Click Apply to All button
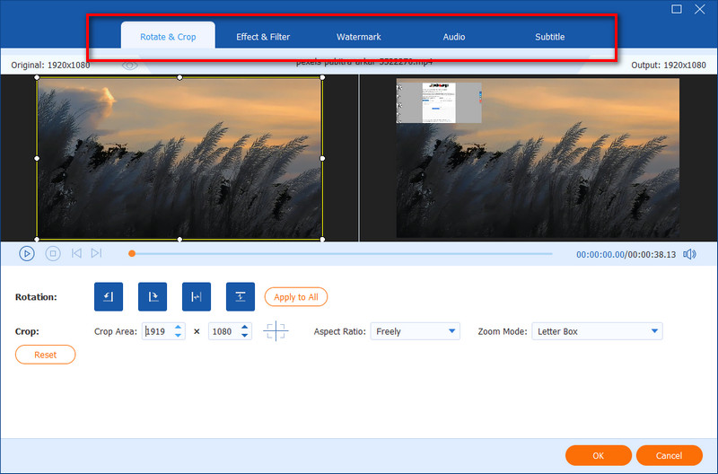Screen dimensions: 718x474 [296, 297]
